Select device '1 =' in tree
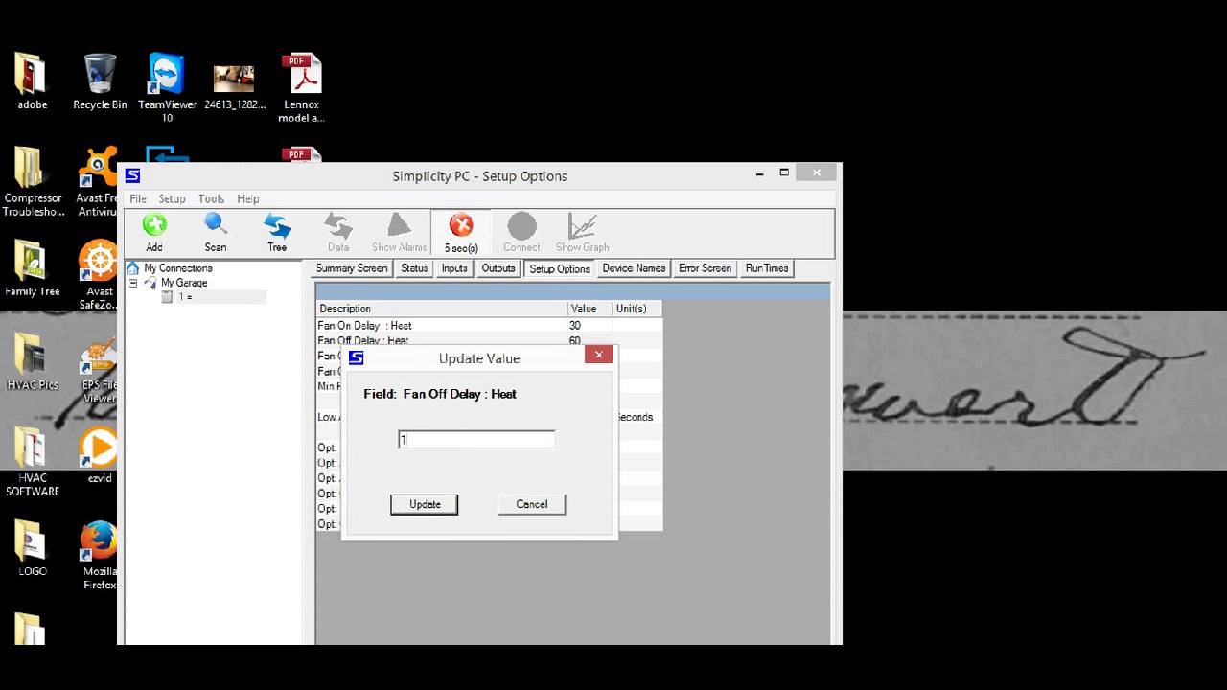This screenshot has width=1227, height=690. [185, 297]
